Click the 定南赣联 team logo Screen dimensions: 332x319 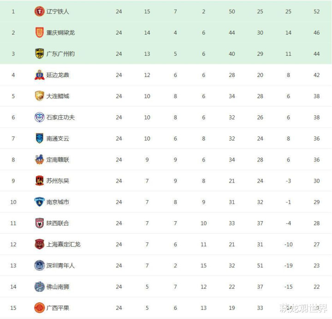tap(39, 159)
